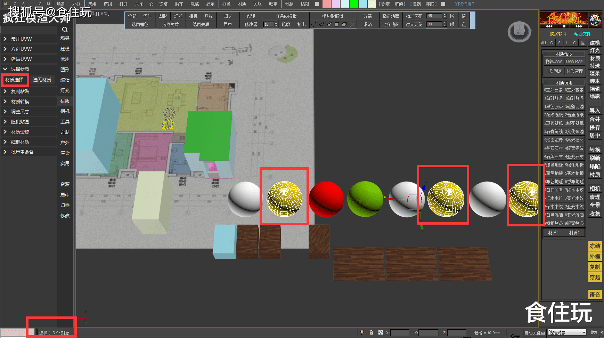
Task: Toggle the small checkbox after 塌陷 in top bar
Action: (x=317, y=4)
